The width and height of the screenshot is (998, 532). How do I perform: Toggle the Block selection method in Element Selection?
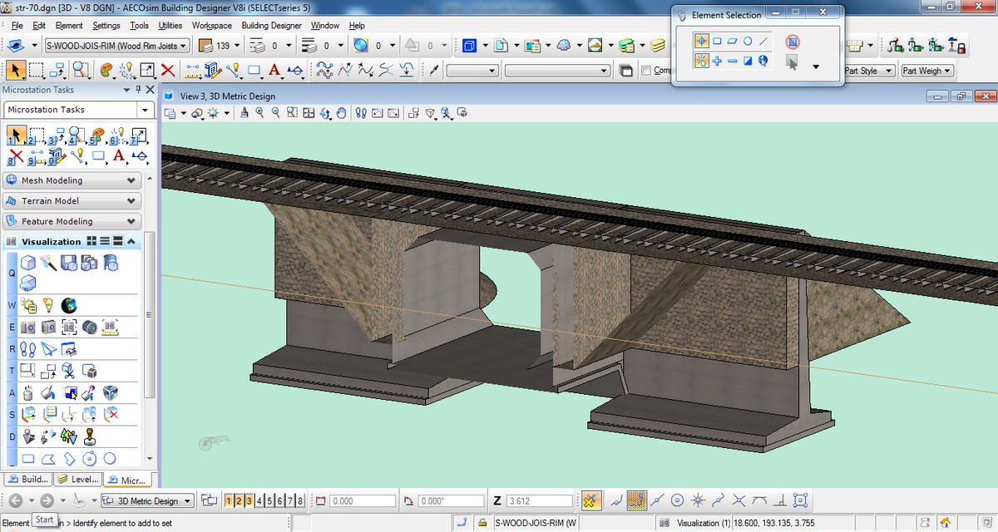tap(717, 40)
